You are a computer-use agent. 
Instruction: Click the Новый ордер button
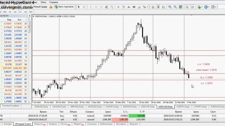point(39,7)
